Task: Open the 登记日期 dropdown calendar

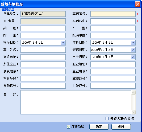Action: [x=133, y=50]
